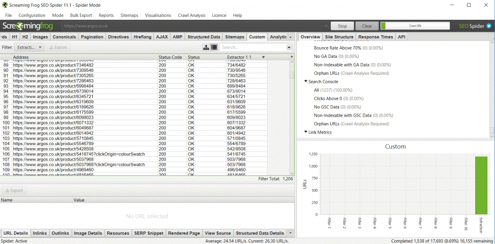Open the Response Times tab
This screenshot has height=244, width=495.
[x=376, y=37]
